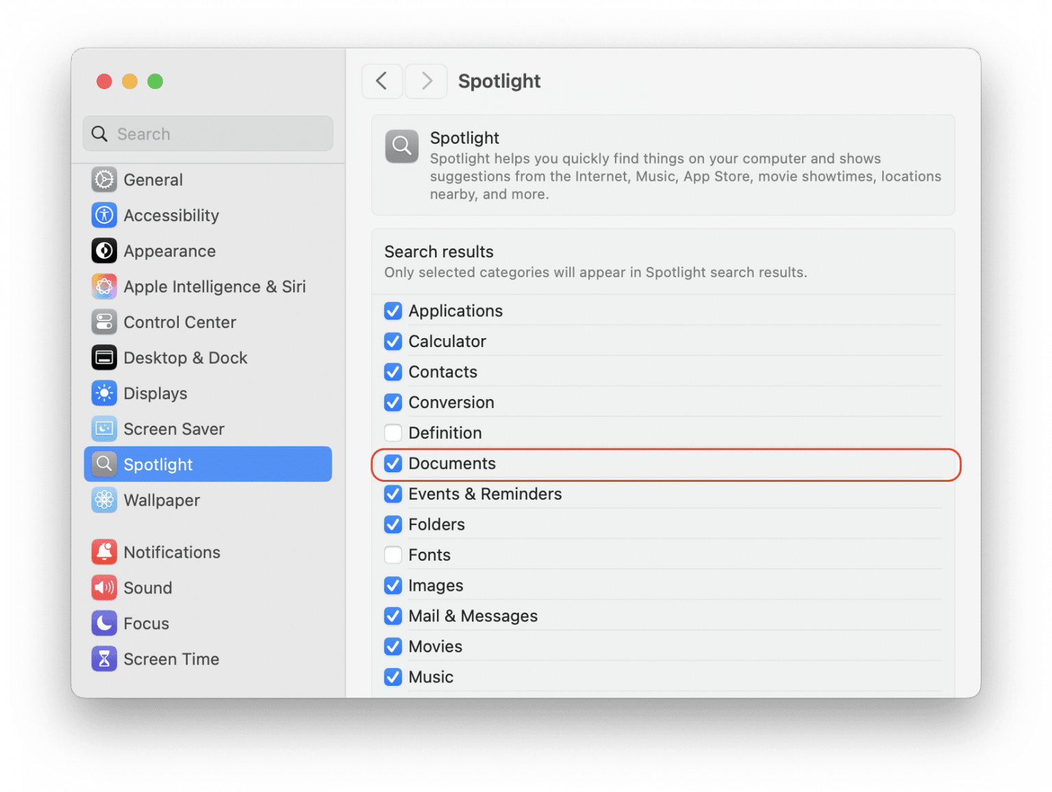Open the General settings icon

click(104, 179)
